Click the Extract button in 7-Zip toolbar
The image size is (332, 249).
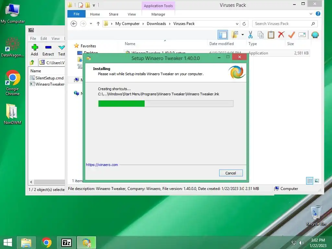pos(48,50)
